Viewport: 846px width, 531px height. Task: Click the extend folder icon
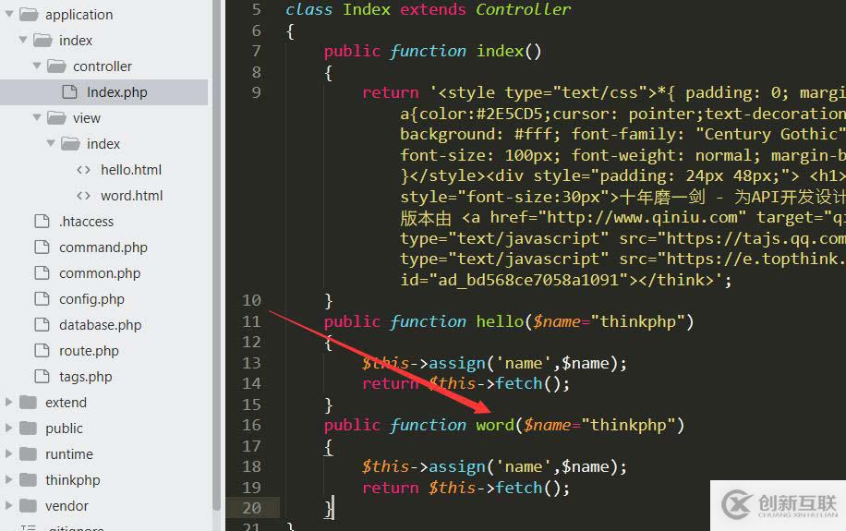[x=28, y=402]
